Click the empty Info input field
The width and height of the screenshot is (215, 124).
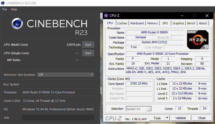pos(58,118)
